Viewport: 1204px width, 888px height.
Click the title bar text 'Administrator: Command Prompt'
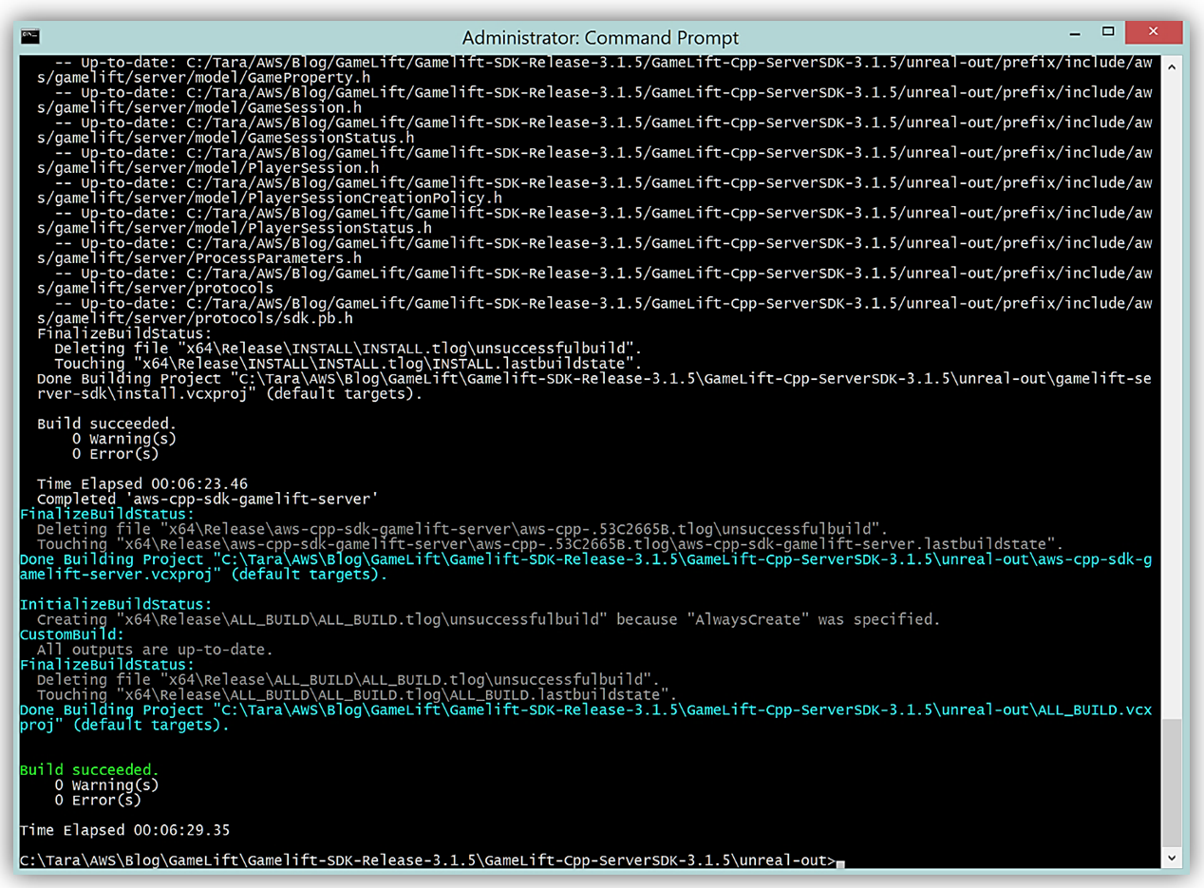pyautogui.click(x=600, y=38)
